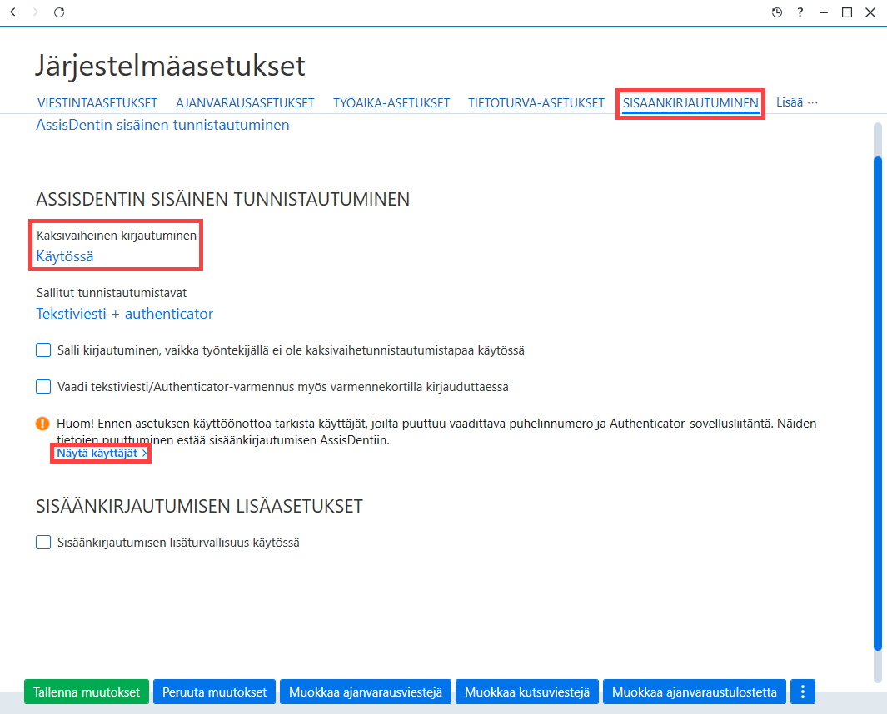The width and height of the screenshot is (887, 714).
Task: Switch to the VIESTINTÄASETUKSET tab
Action: coord(97,103)
